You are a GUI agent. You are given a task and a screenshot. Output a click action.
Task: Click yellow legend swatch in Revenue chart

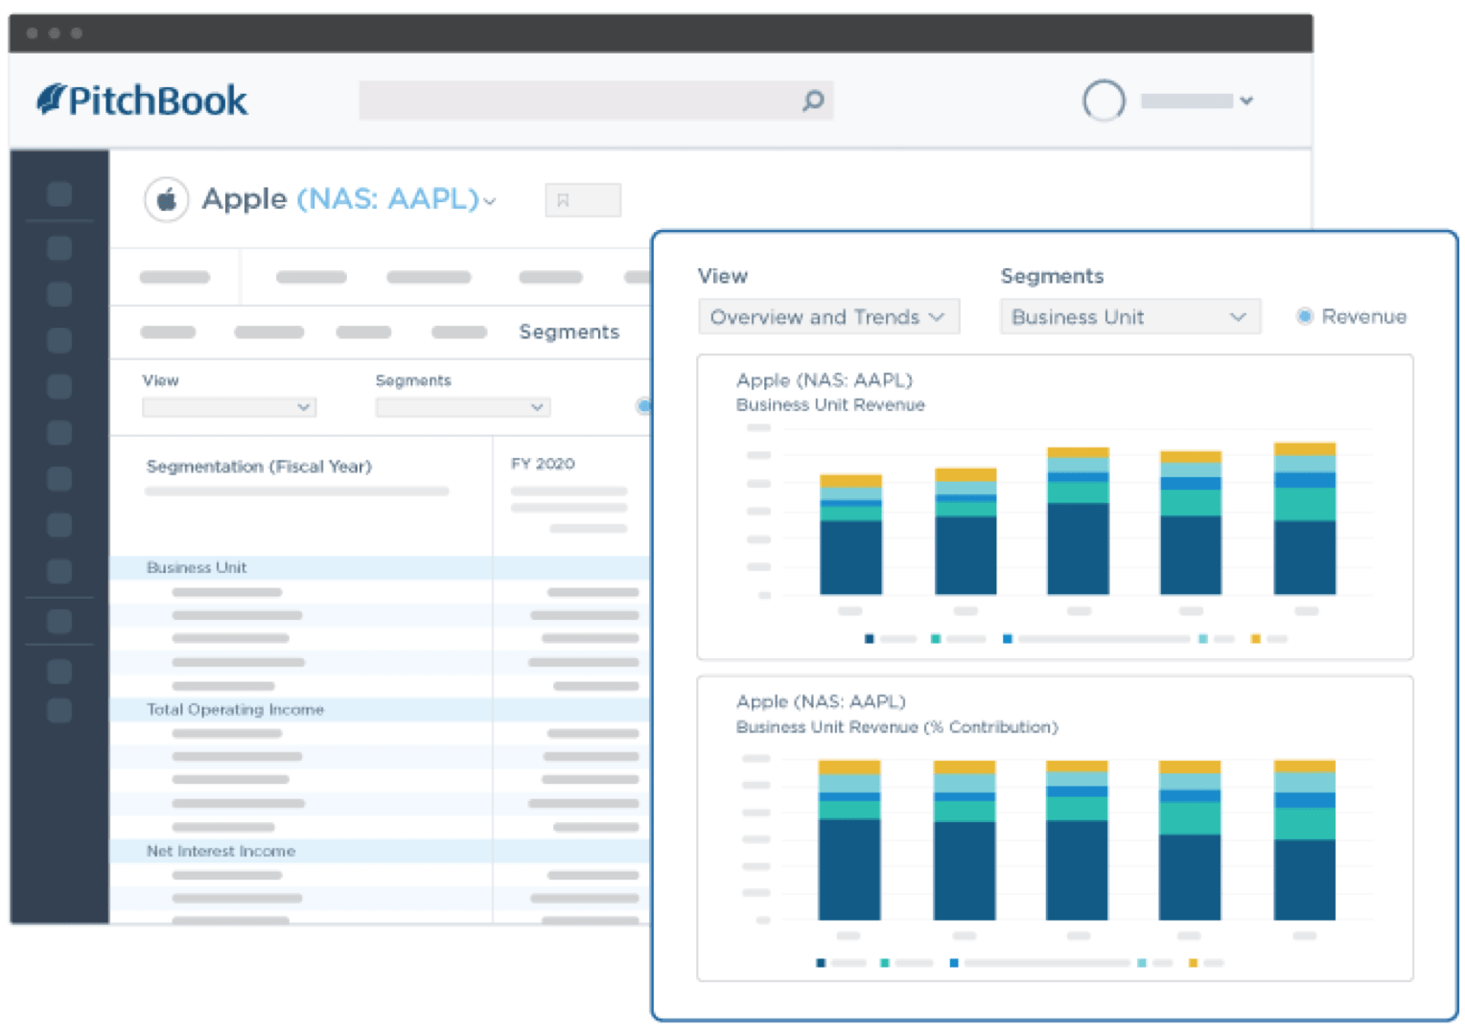[x=1255, y=639]
